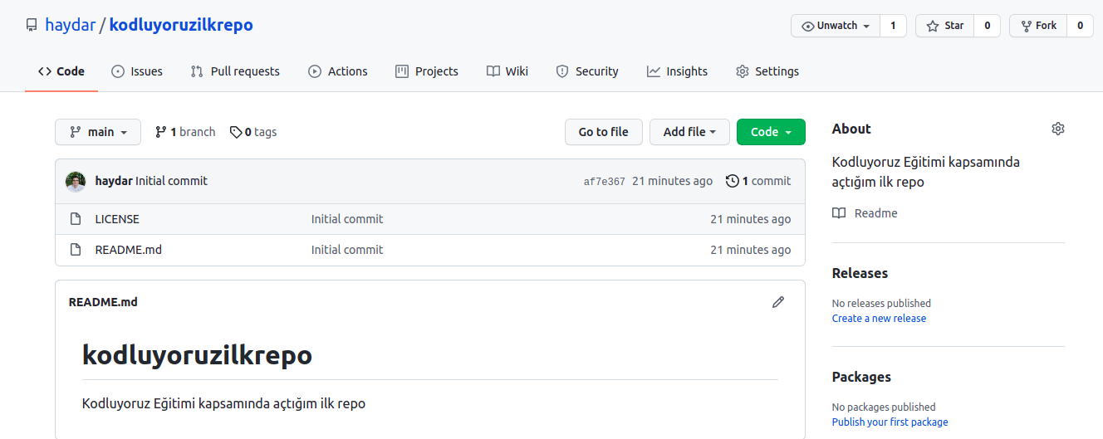Click the file icon beside LICENSE
The image size is (1103, 439).
[76, 219]
